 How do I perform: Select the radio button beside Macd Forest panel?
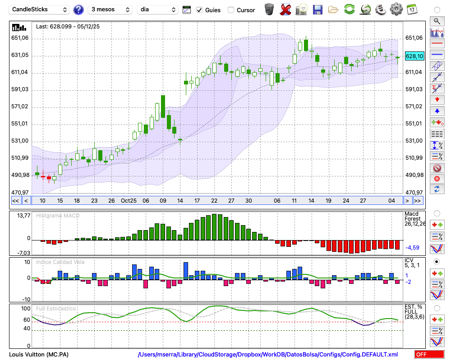click(436, 213)
